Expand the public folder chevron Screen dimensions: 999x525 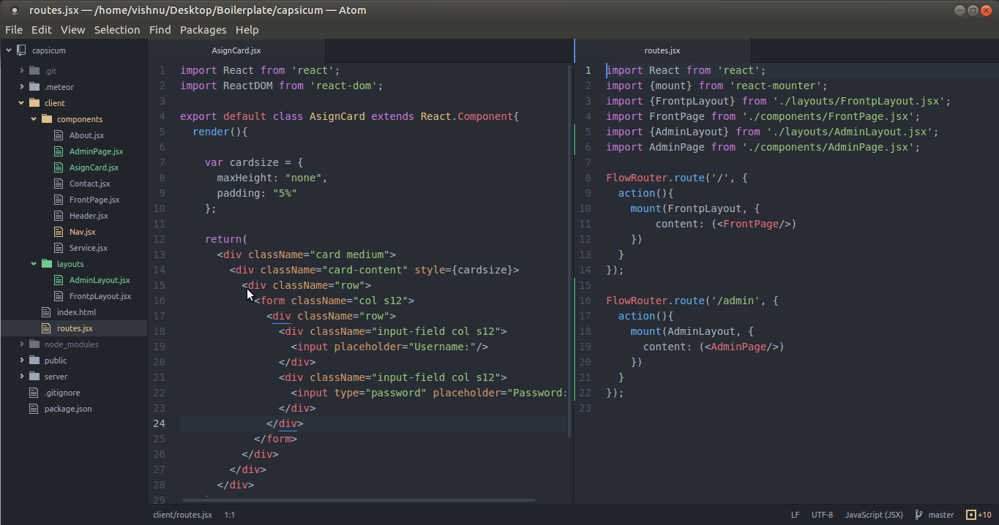click(22, 360)
